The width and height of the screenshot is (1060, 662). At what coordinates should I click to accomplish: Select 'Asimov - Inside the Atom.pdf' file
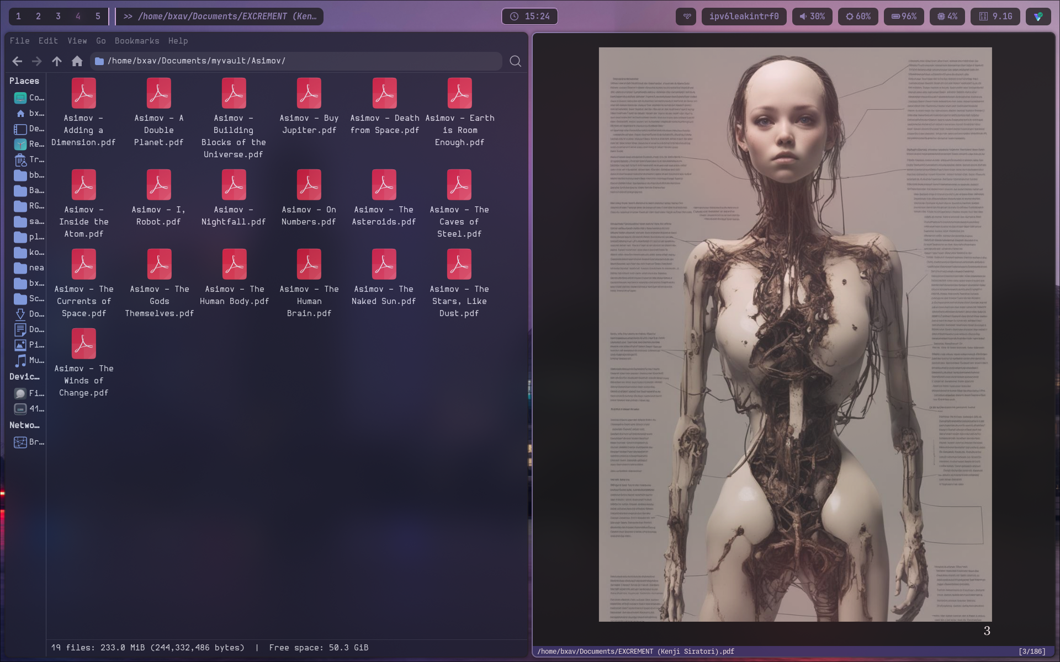(84, 204)
